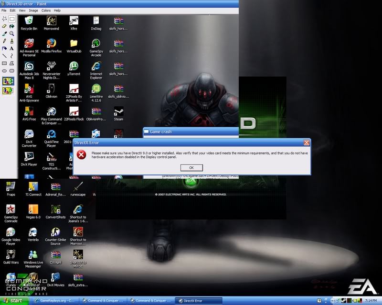Select the Polygon shape tool in Paint

(x=11, y=63)
